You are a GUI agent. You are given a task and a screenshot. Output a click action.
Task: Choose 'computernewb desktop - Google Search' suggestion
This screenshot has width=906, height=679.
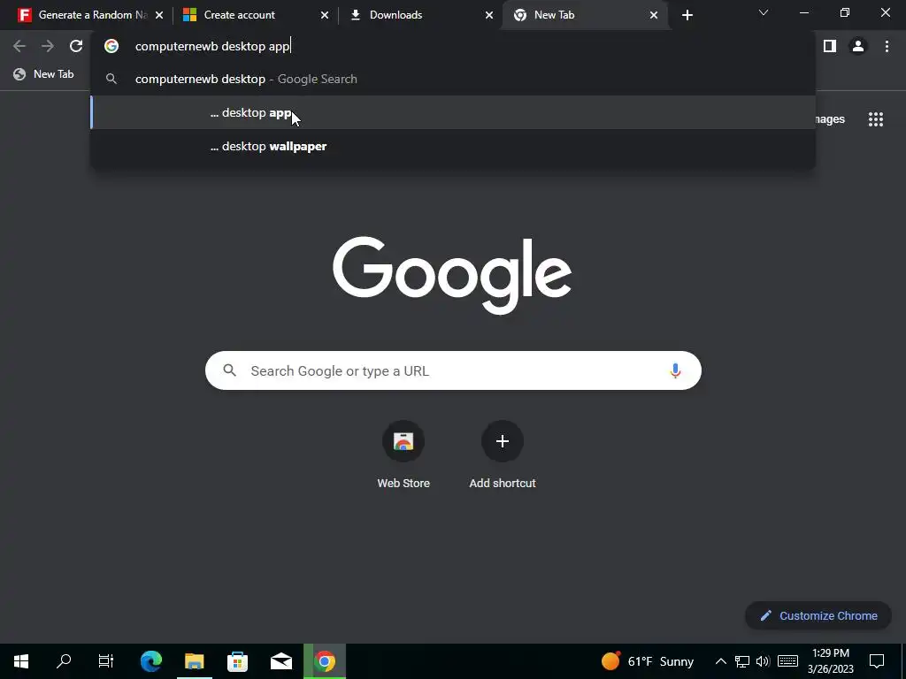point(453,79)
